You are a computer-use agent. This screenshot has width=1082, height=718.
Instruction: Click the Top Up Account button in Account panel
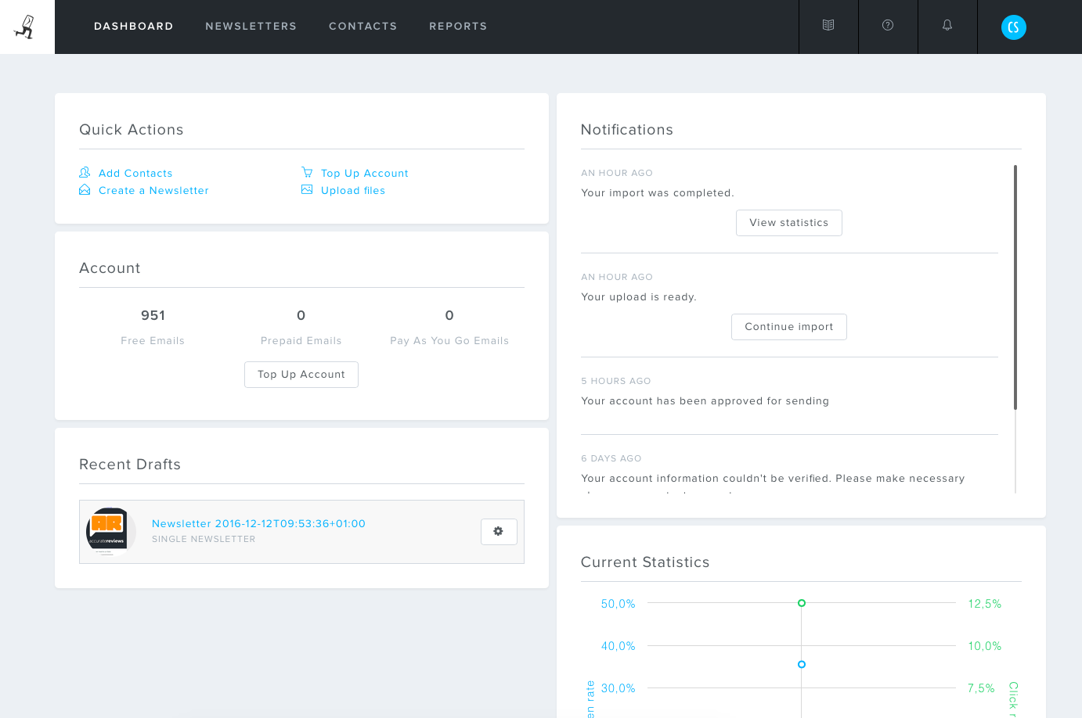tap(301, 375)
